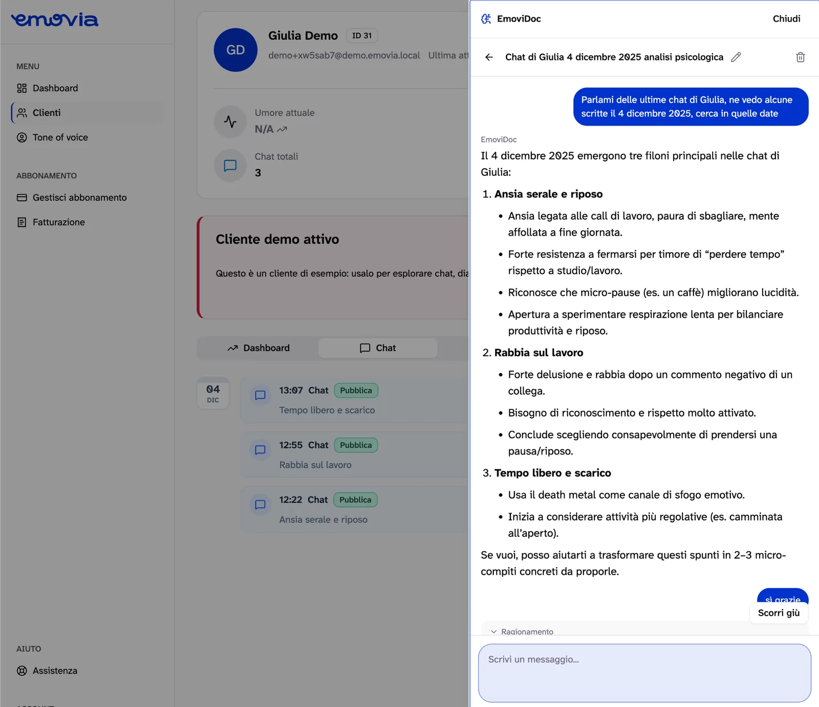819x707 pixels.
Task: Click the lifebuoy icon beside Assistenza
Action: click(21, 671)
